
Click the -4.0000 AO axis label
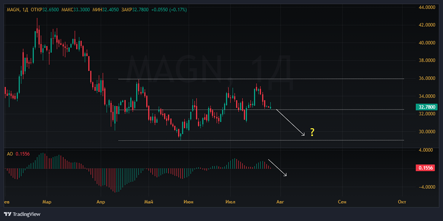(427, 187)
